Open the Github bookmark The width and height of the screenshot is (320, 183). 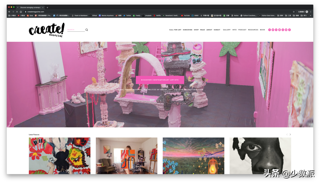(93, 15)
